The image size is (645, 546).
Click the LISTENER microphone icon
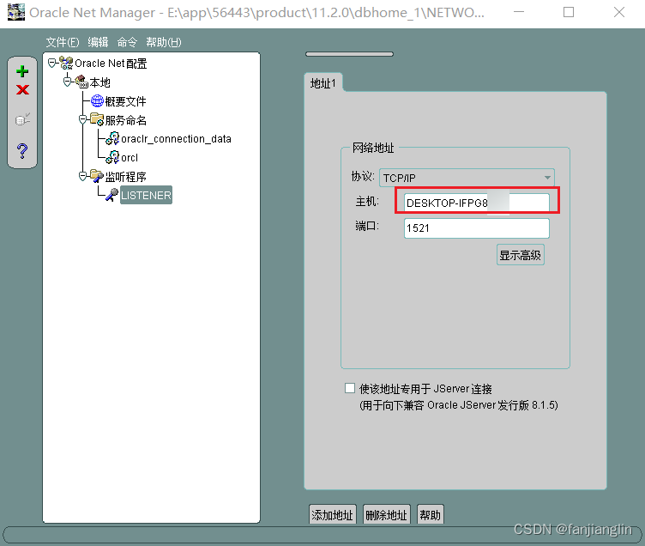pos(112,195)
